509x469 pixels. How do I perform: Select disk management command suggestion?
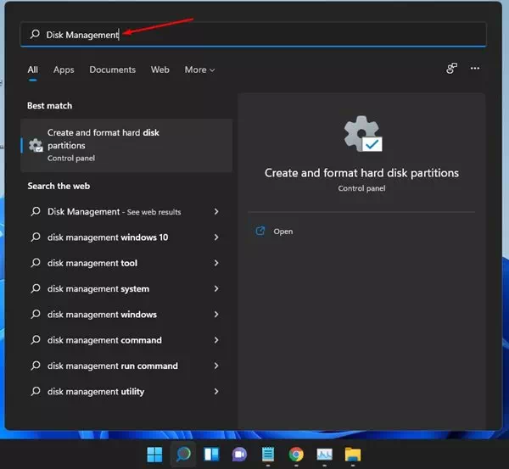pyautogui.click(x=126, y=340)
